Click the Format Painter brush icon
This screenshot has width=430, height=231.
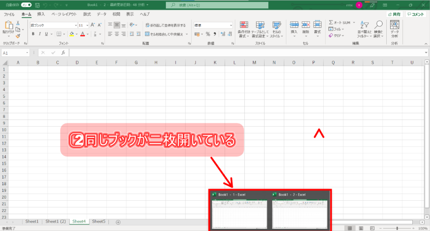[18, 36]
